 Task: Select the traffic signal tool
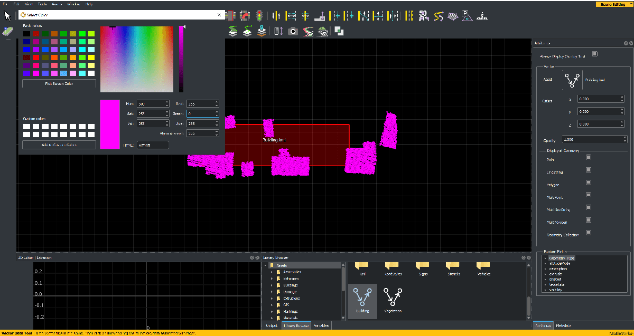(x=259, y=16)
